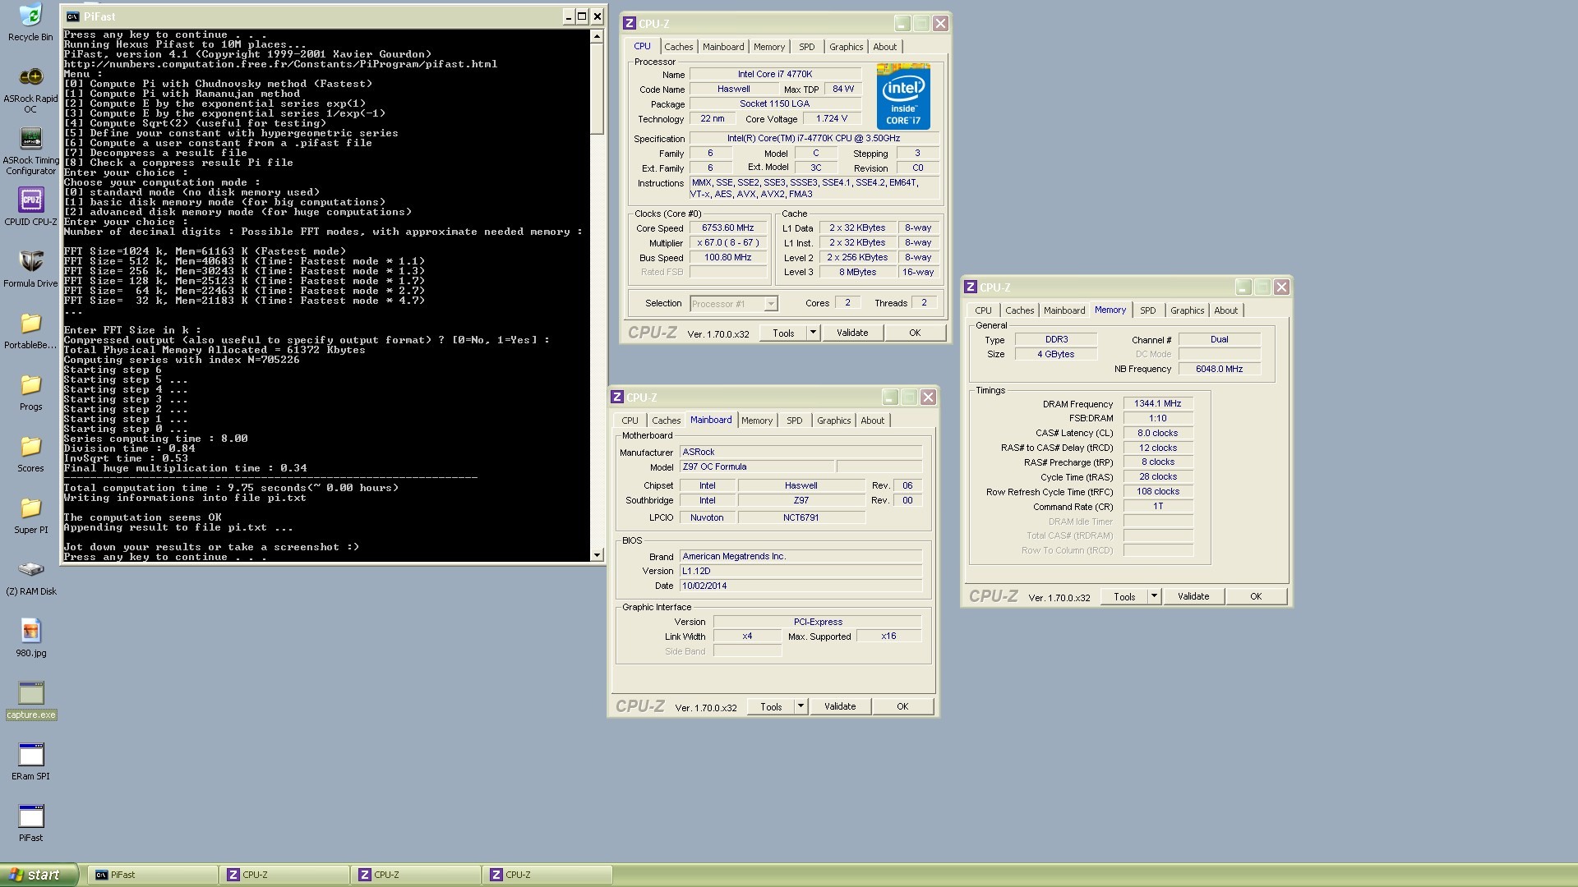The image size is (1578, 887).
Task: Click the CPU-Z title icon in Mainboard window
Action: pos(617,397)
